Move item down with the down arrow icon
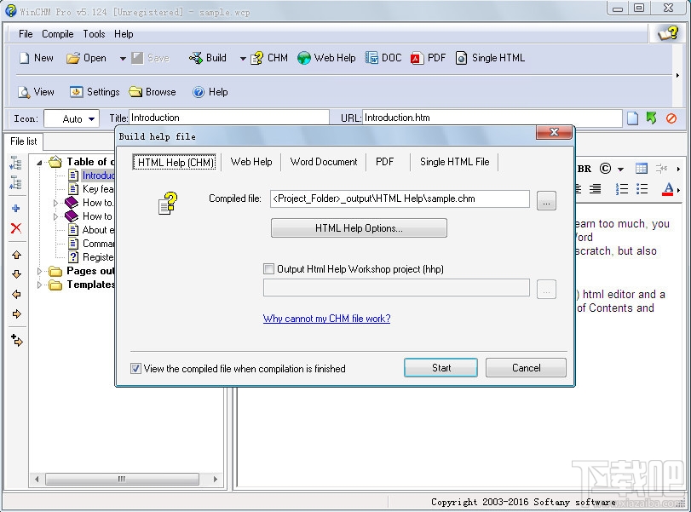This screenshot has width=691, height=512. click(17, 274)
